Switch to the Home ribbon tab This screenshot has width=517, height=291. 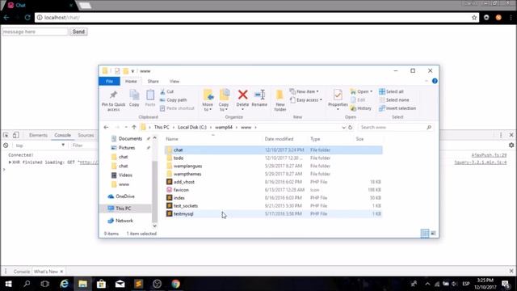pos(131,81)
